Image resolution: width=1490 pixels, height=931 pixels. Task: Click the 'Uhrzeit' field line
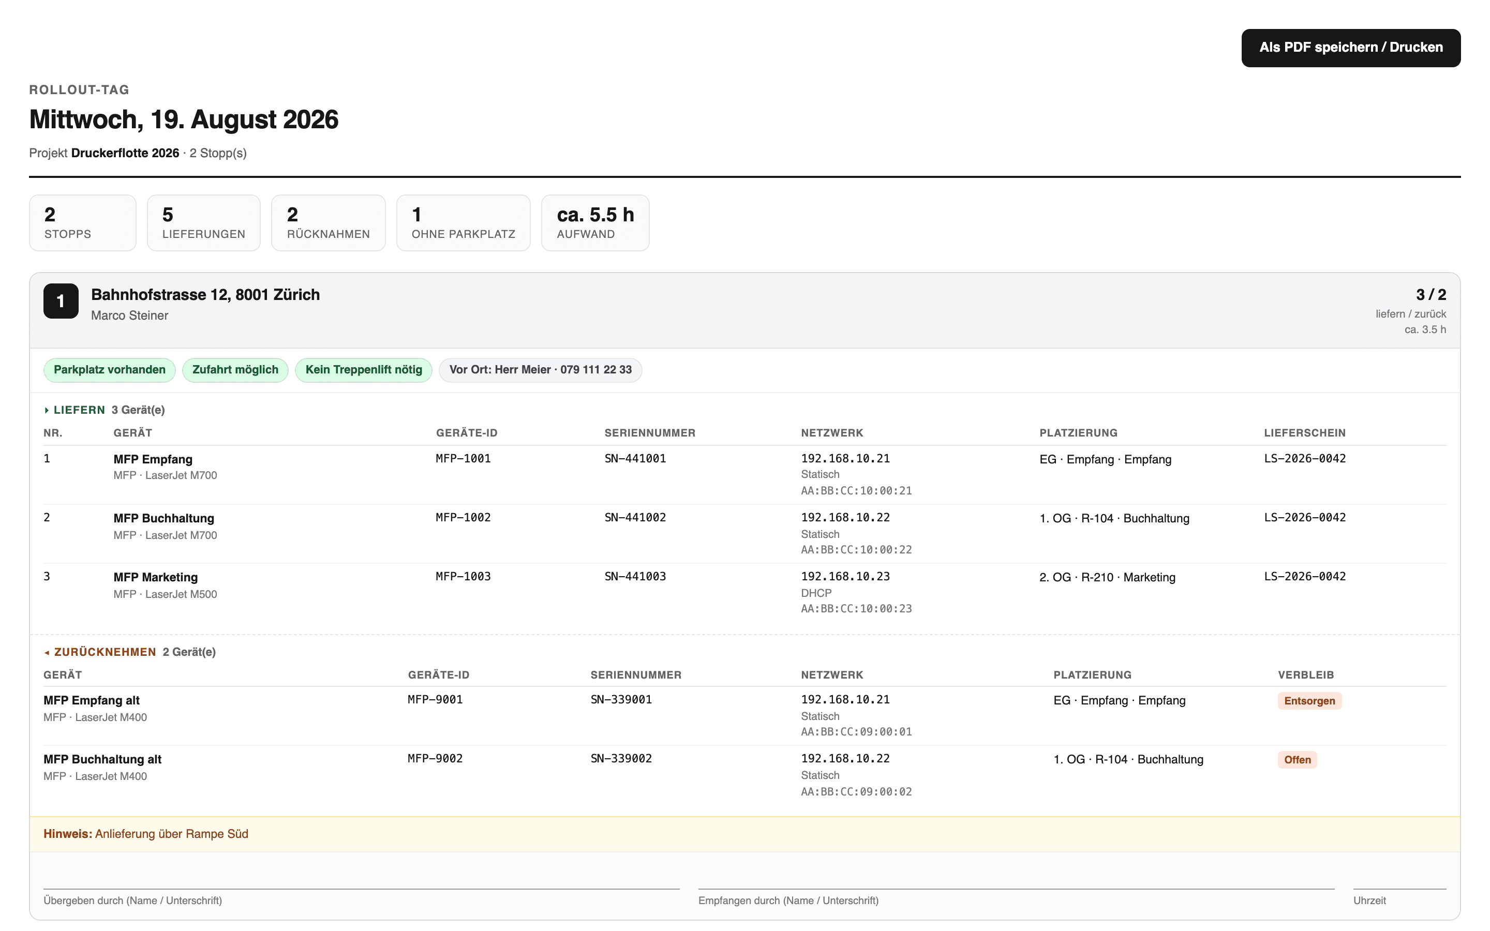tap(1399, 889)
